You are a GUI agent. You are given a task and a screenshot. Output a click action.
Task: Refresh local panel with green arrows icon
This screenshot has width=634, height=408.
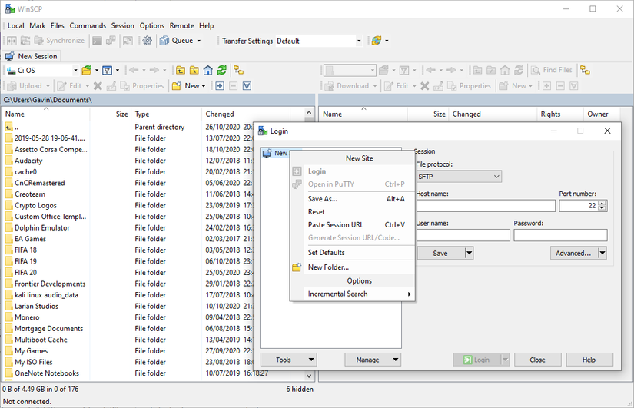click(x=221, y=70)
